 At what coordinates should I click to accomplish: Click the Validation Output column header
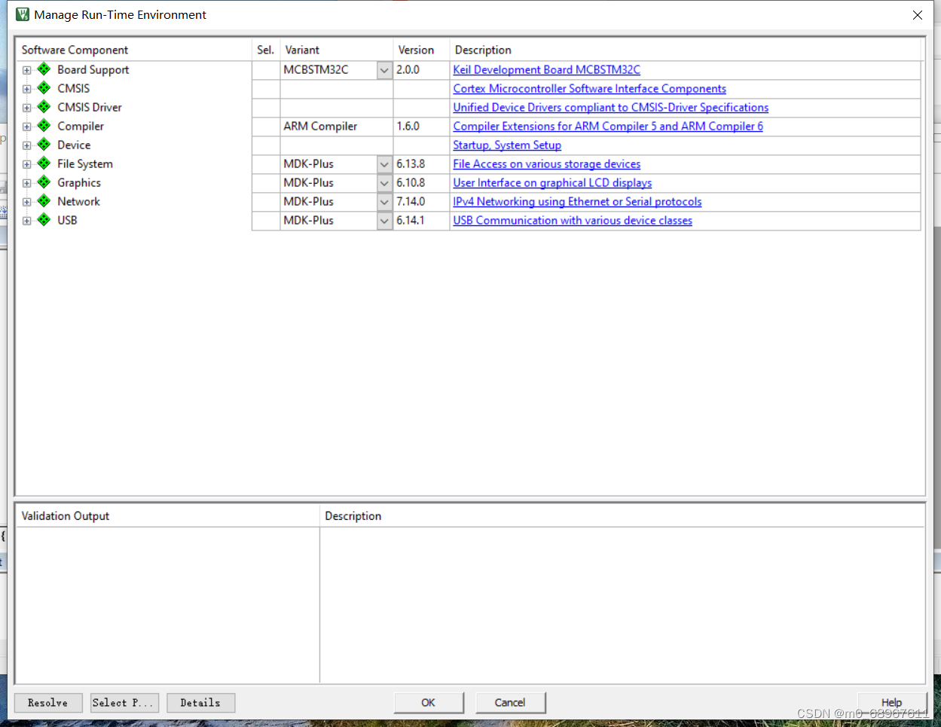tap(167, 516)
